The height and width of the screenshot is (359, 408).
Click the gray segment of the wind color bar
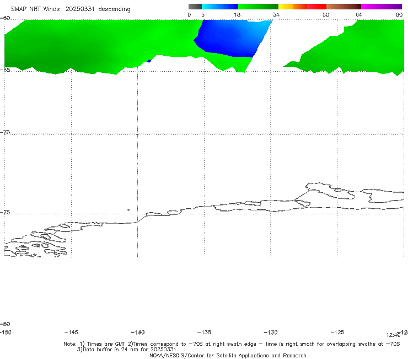point(195,7)
